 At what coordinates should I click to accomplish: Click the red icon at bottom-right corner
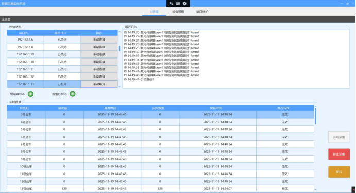tap(354, 189)
